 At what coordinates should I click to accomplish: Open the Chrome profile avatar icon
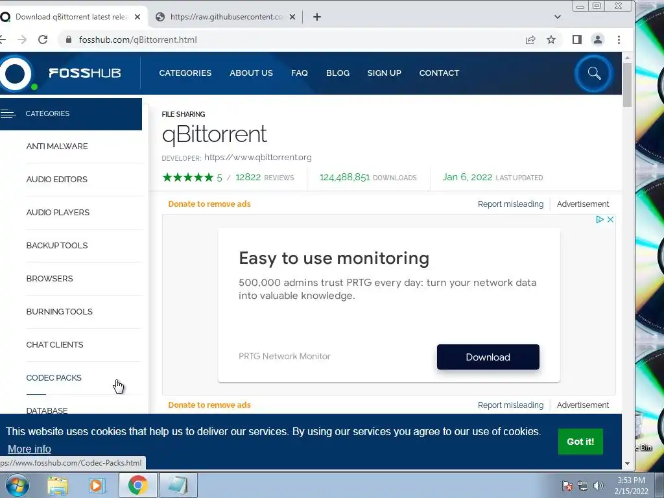click(x=597, y=40)
